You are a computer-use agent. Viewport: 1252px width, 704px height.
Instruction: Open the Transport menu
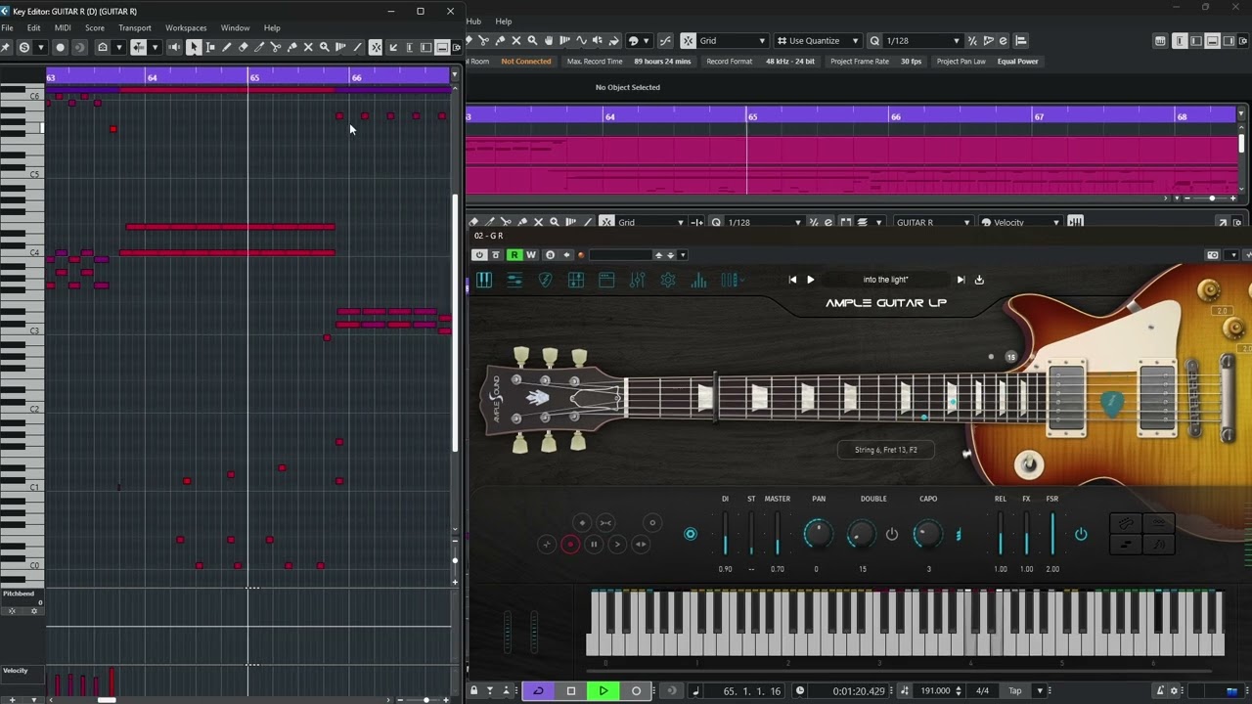pos(135,27)
